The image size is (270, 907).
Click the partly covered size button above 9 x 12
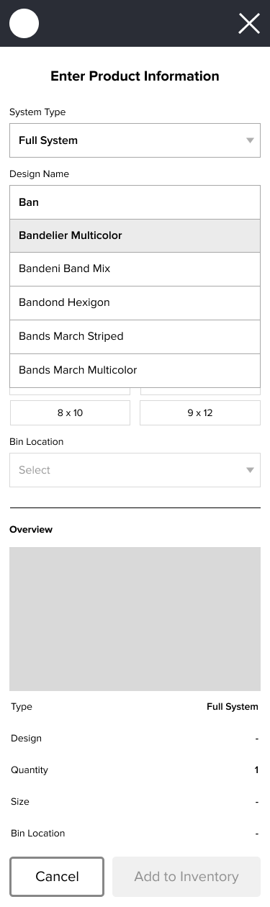(200, 392)
